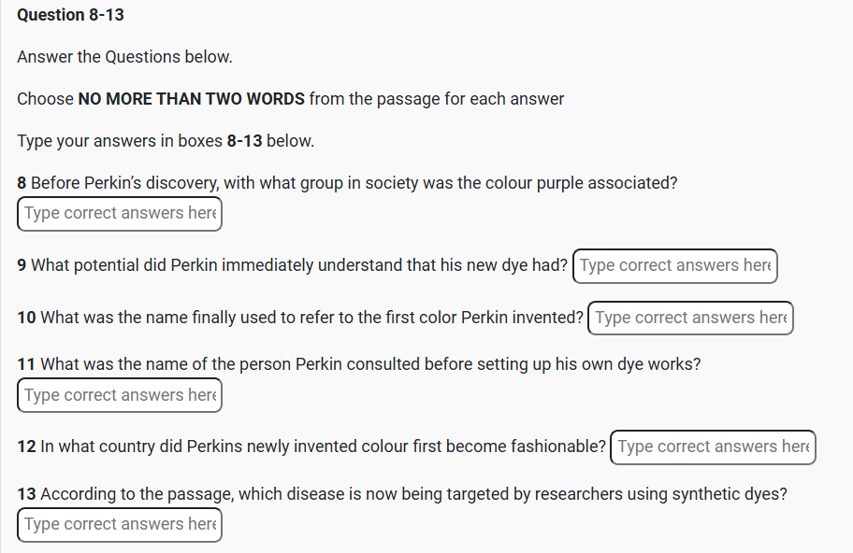This screenshot has height=553, width=853.
Task: Select the question 10 answer input
Action: pos(691,318)
